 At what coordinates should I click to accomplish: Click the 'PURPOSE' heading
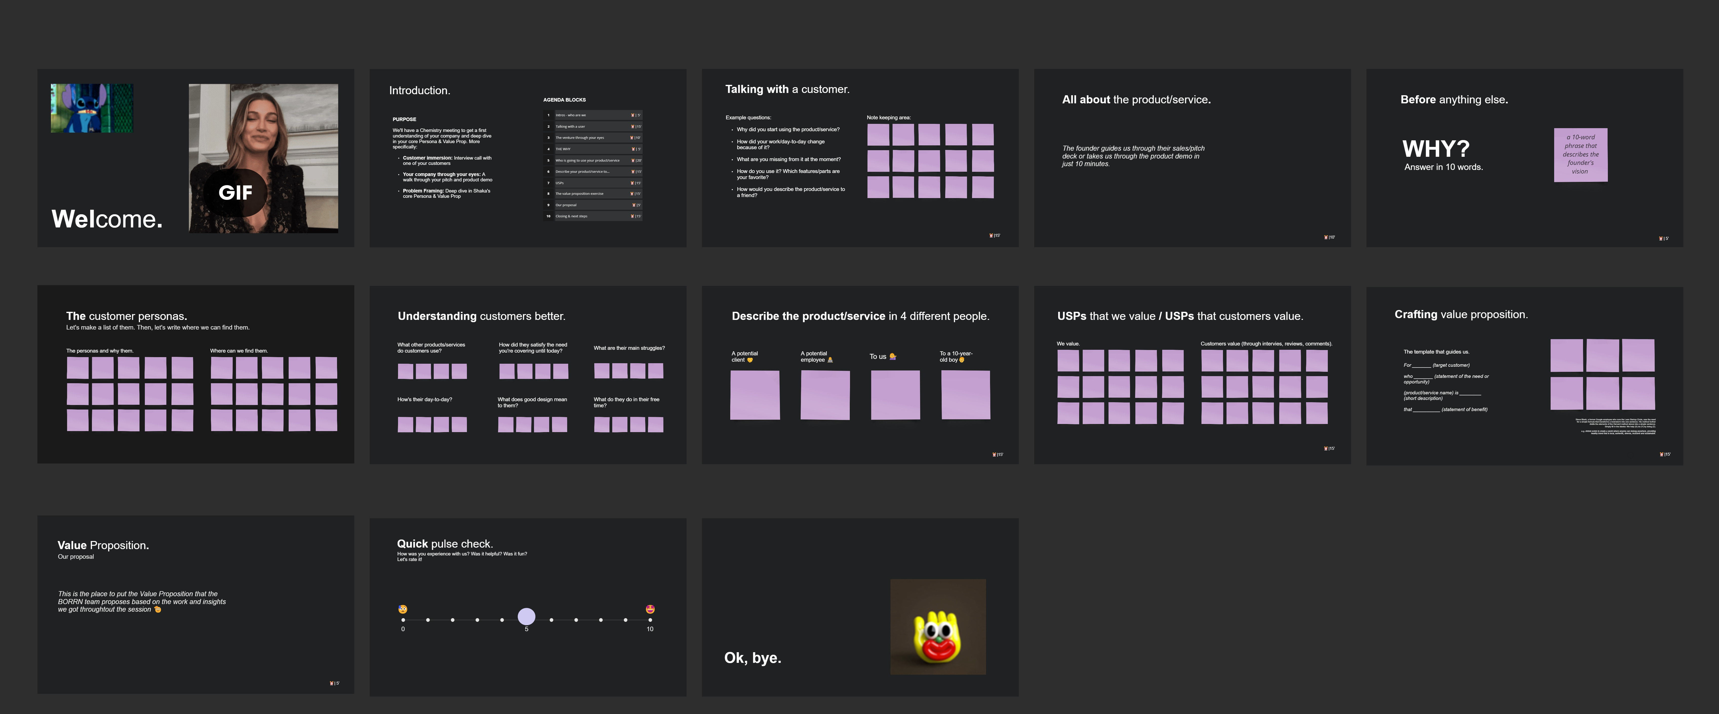[404, 120]
